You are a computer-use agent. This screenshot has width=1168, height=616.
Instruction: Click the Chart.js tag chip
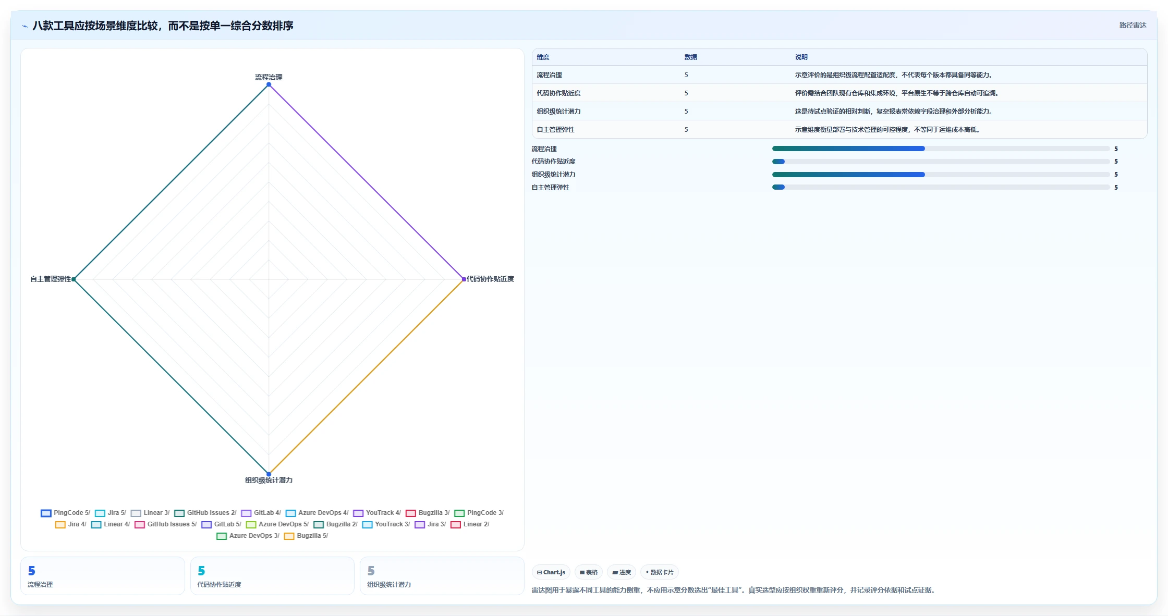pos(551,572)
